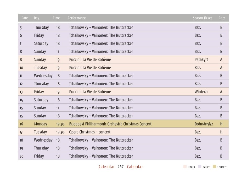Click the Season Ticket column header
Screen dimensions: 247x178
[x=203, y=18]
